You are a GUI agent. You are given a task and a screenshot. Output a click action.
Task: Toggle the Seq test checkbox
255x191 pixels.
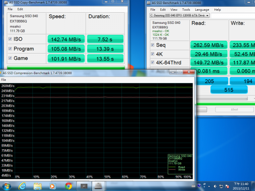(153, 45)
